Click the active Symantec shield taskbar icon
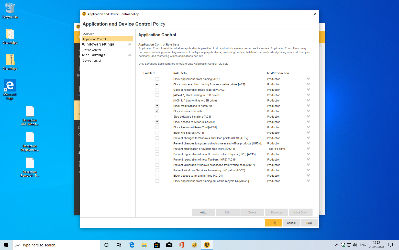 207,245
